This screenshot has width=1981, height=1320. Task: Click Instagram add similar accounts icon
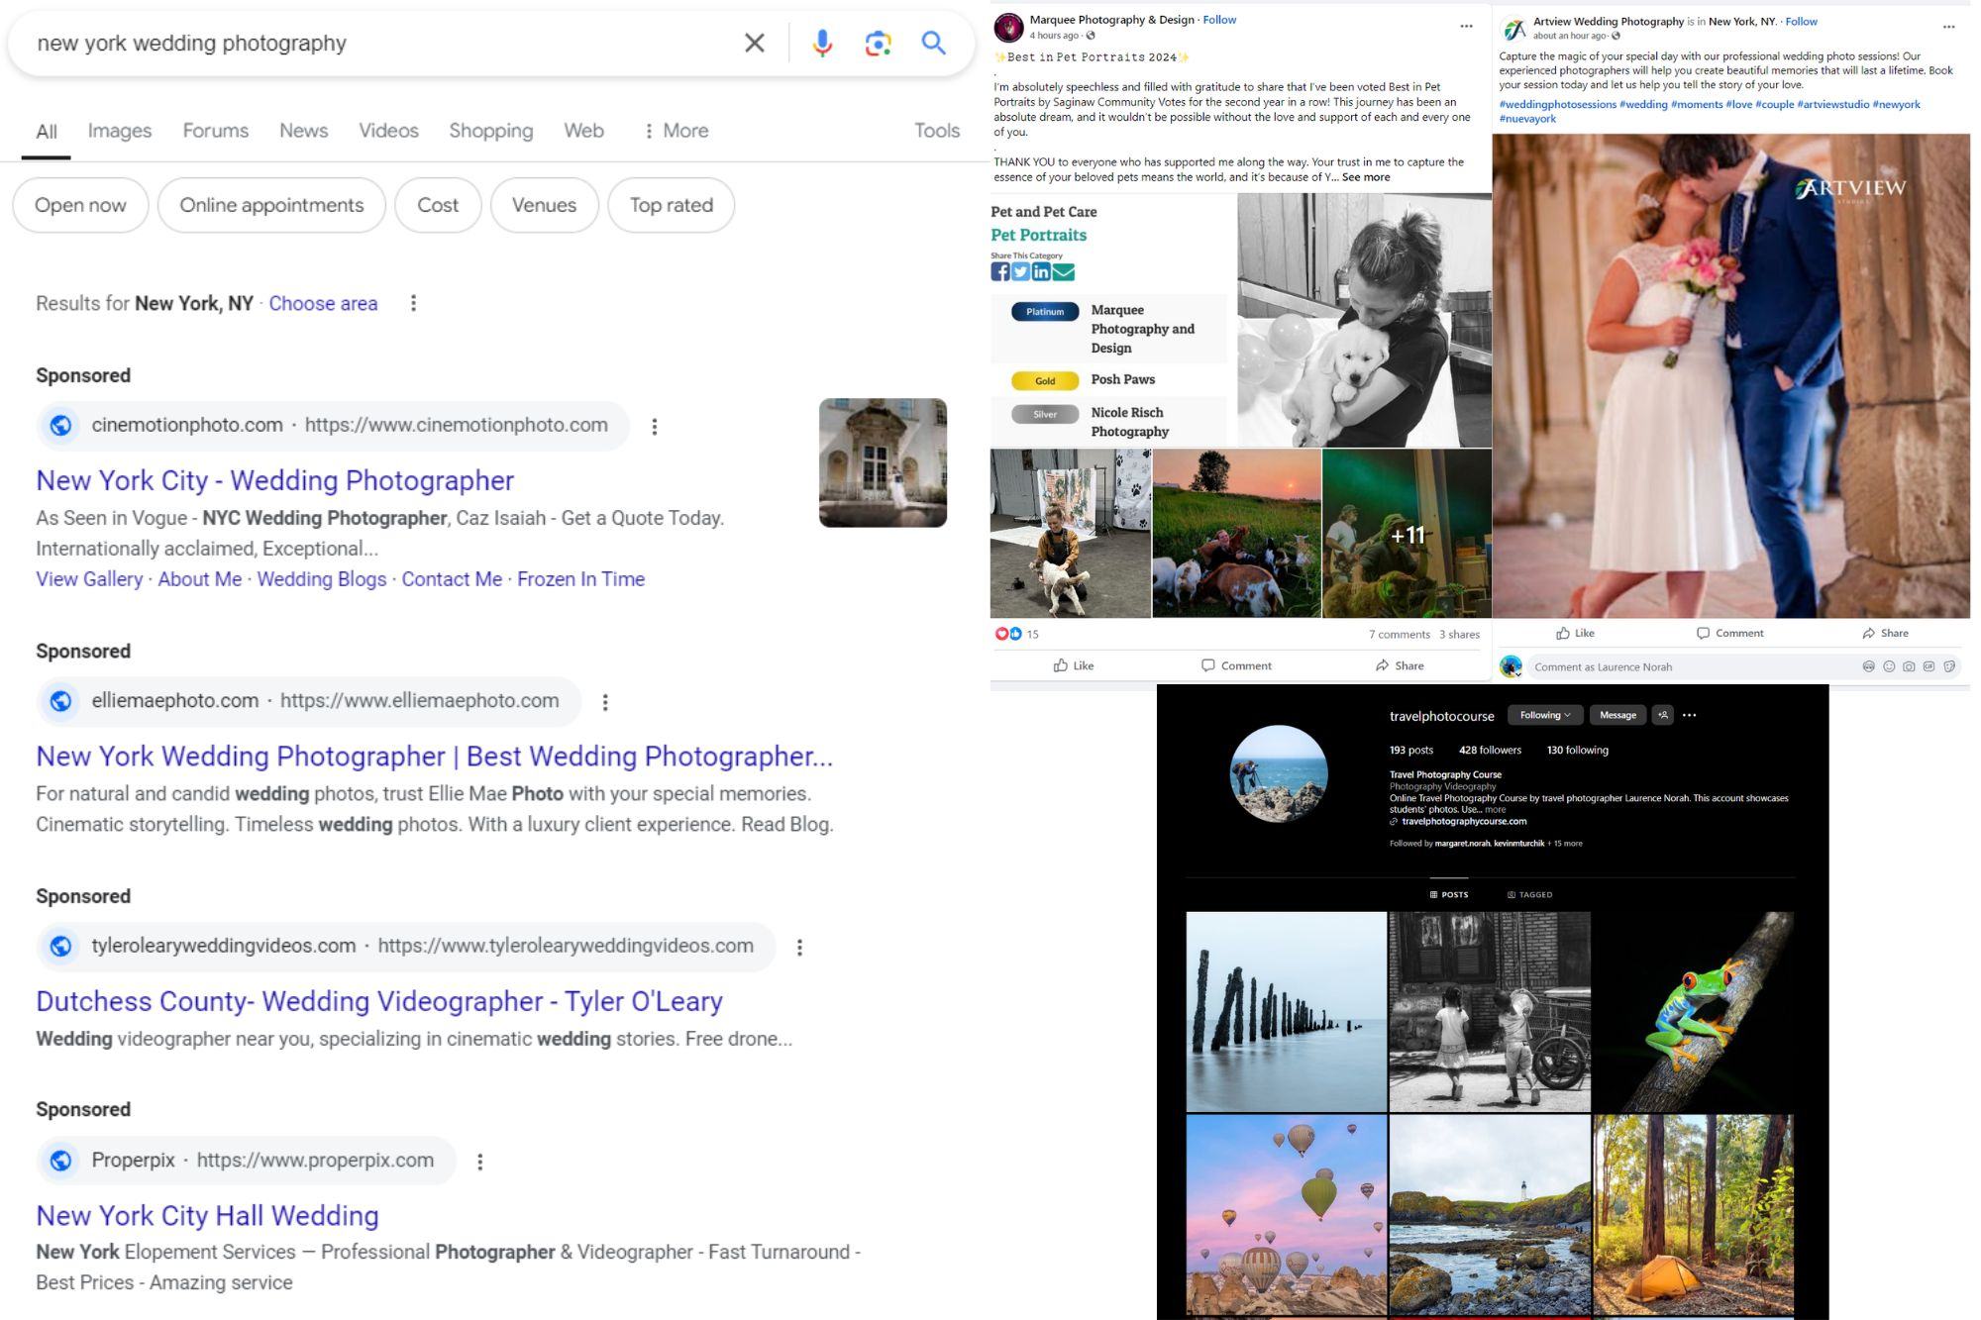pyautogui.click(x=1663, y=715)
